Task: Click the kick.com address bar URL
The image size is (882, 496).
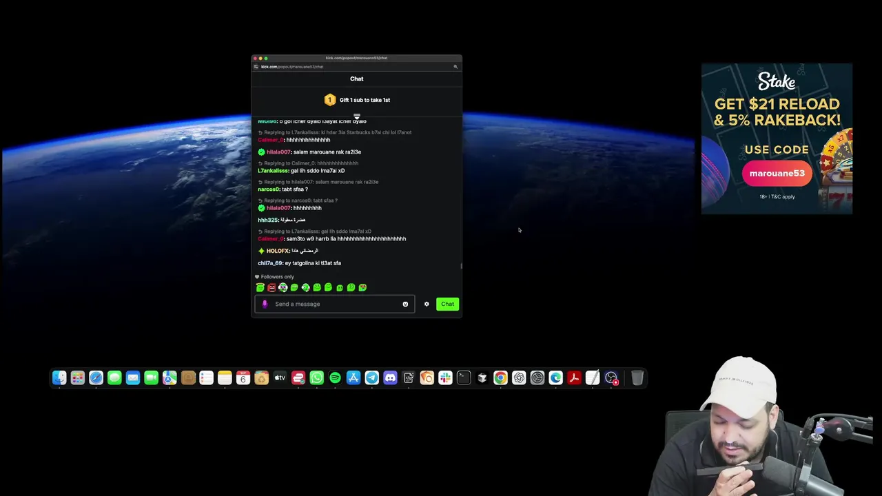Action: 292,67
